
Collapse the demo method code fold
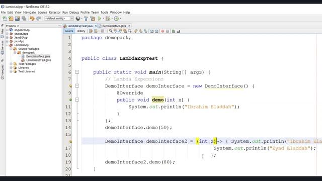click(77, 100)
